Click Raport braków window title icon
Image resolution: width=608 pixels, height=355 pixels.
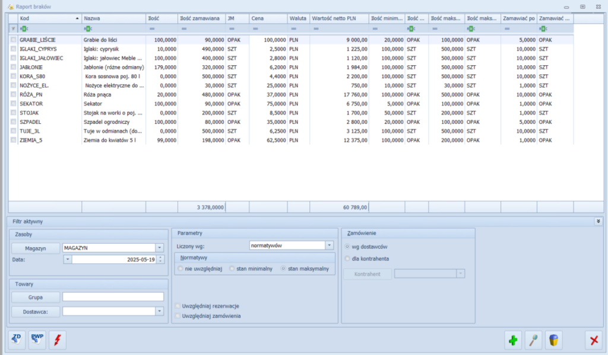(11, 7)
